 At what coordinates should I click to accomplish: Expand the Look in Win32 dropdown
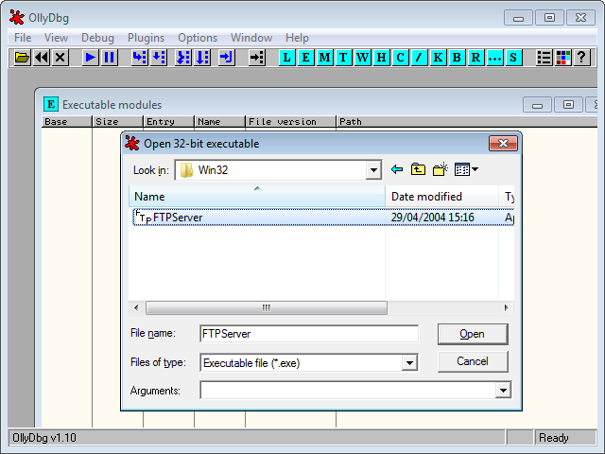coord(372,170)
